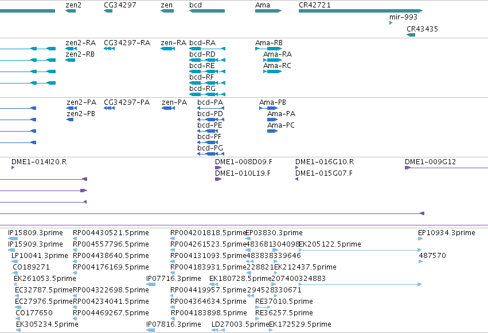Select the bcd-RF transcript label

tap(202, 77)
